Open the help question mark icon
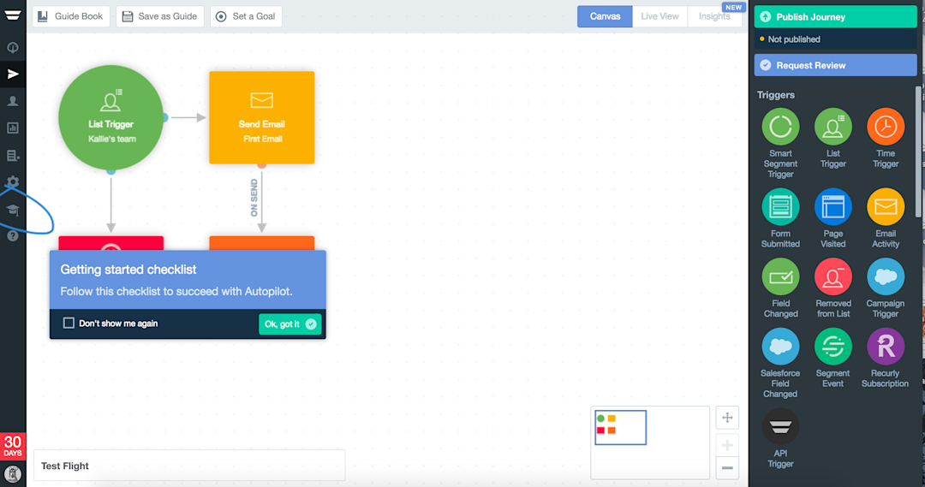 click(x=12, y=236)
